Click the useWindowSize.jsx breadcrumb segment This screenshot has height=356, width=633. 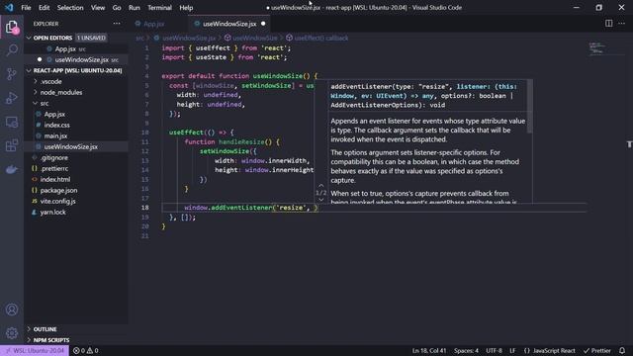pyautogui.click(x=185, y=38)
